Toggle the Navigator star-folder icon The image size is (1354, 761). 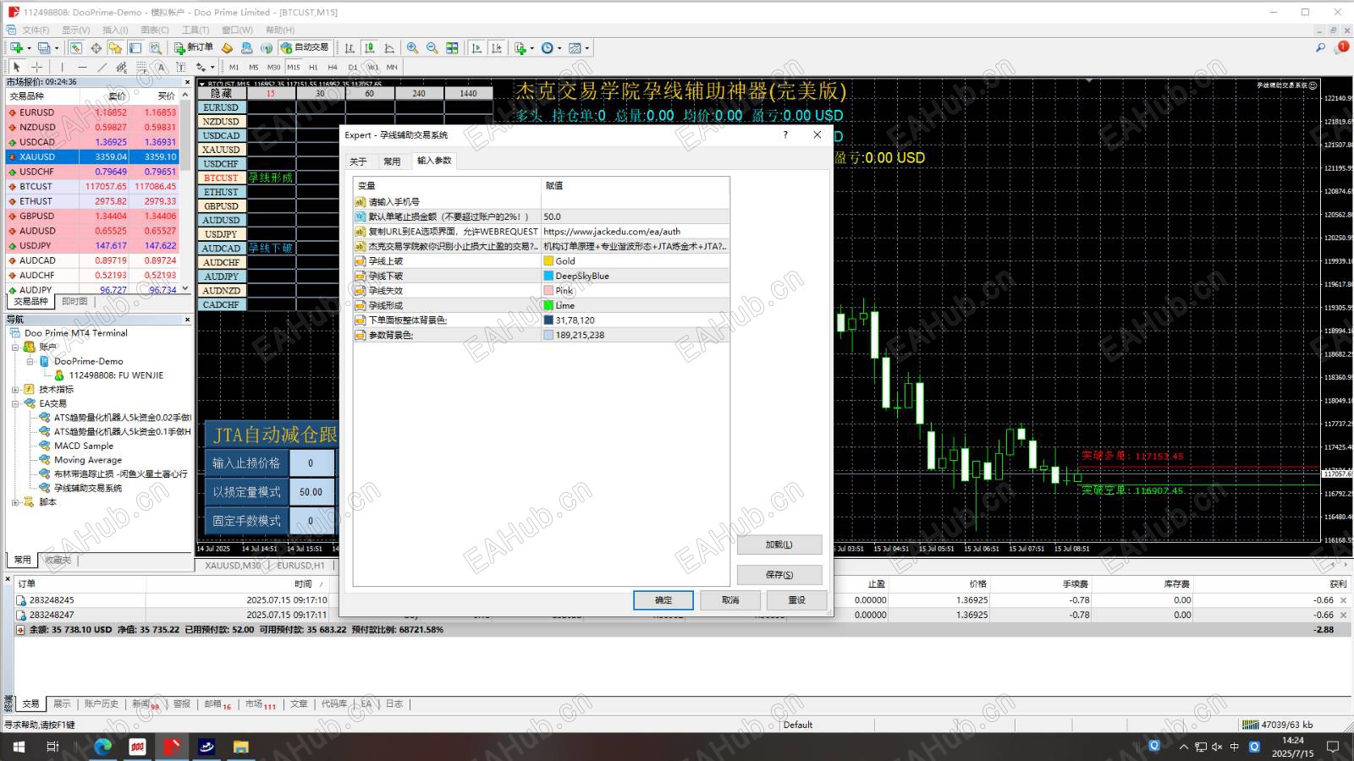click(x=115, y=48)
